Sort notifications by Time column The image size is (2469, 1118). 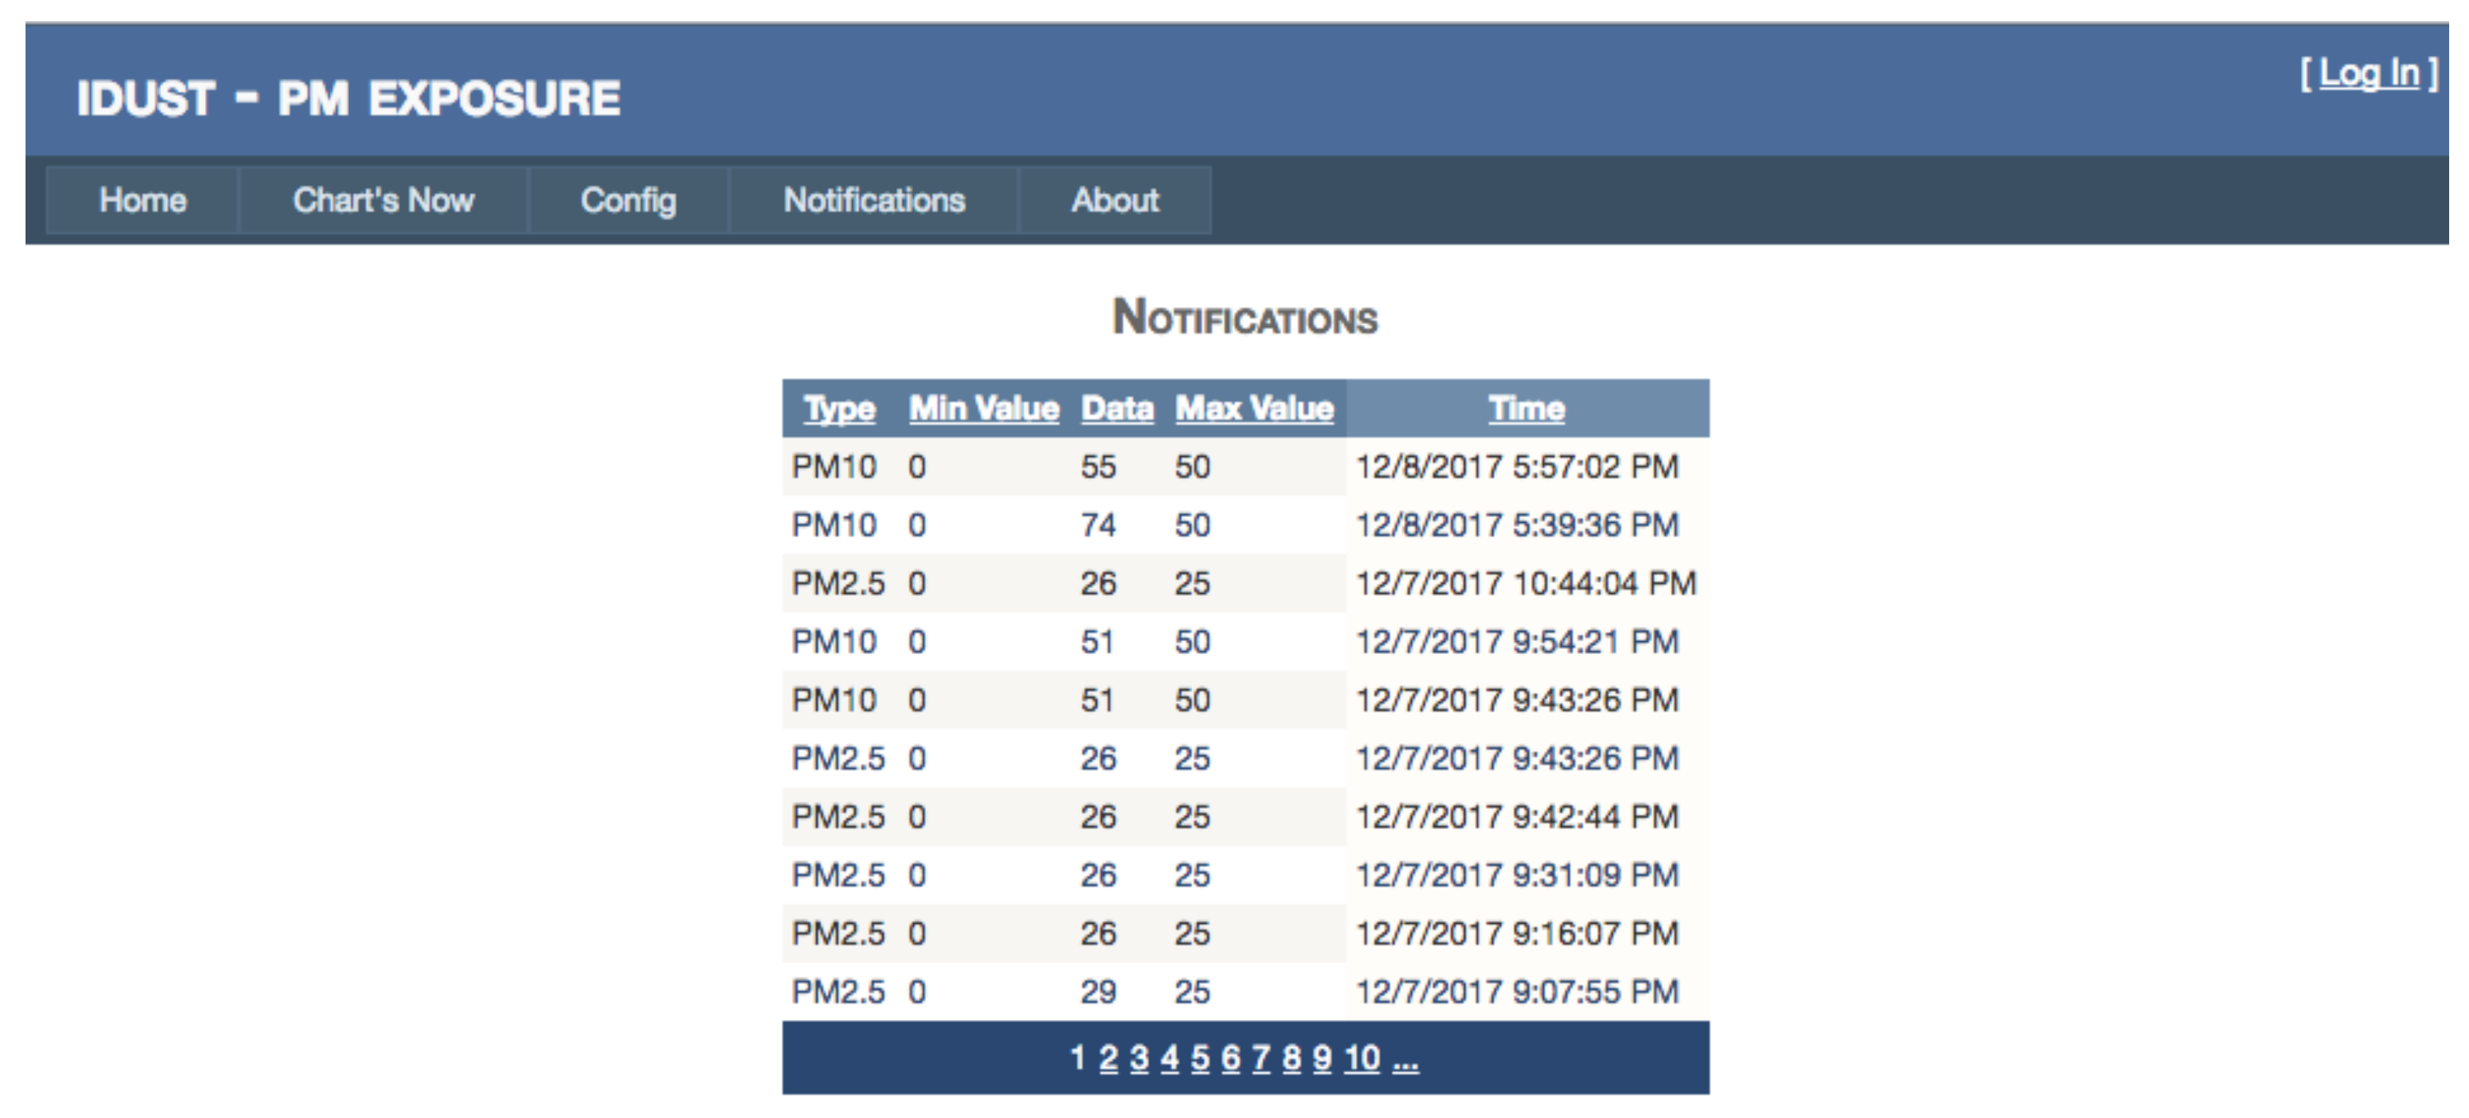point(1526,409)
